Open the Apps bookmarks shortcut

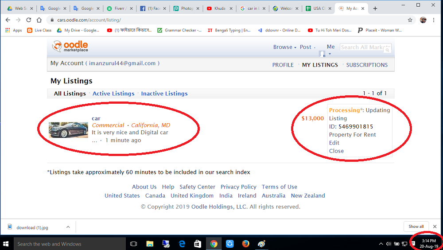[x=14, y=30]
